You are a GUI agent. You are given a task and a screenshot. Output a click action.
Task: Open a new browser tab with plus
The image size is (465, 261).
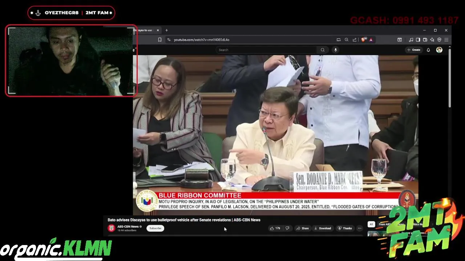click(x=166, y=30)
